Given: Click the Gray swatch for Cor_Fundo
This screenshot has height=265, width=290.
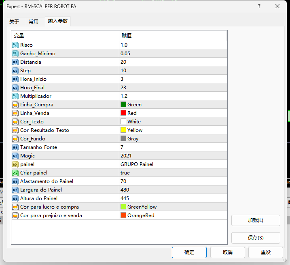Looking at the screenshot, I should coord(123,139).
